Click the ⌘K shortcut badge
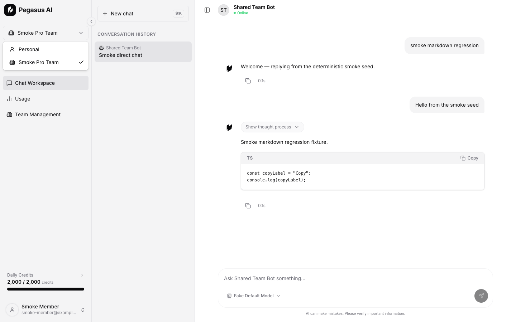Screen dimensions: 516x322 coord(178,14)
